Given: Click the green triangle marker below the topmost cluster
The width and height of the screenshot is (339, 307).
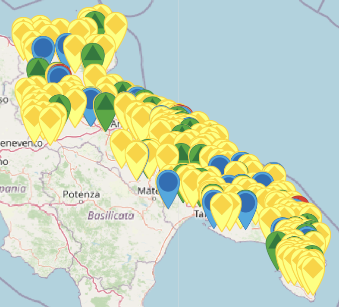Looking at the screenshot, I should pyautogui.click(x=92, y=55).
